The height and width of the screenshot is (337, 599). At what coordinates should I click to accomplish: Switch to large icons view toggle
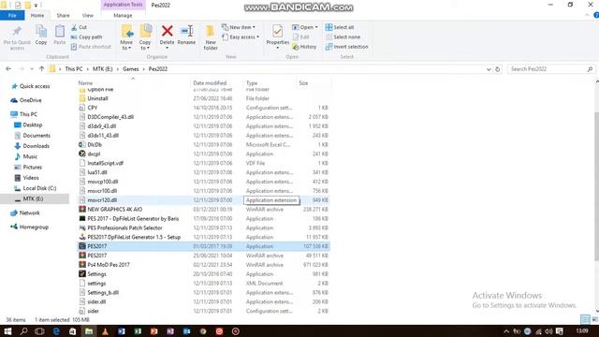click(x=594, y=319)
